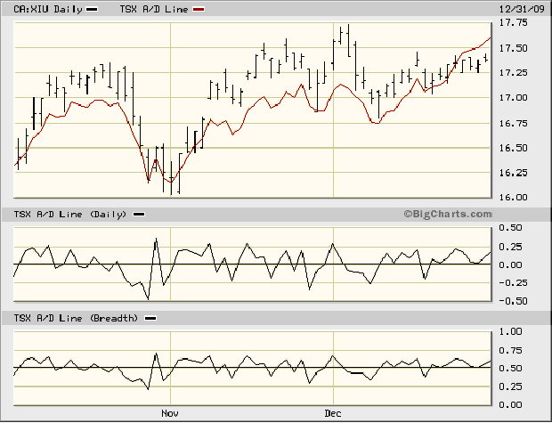552x423 pixels.
Task: Click the TSX A/D Line (Breadth) panel title
Action: pyautogui.click(x=76, y=318)
